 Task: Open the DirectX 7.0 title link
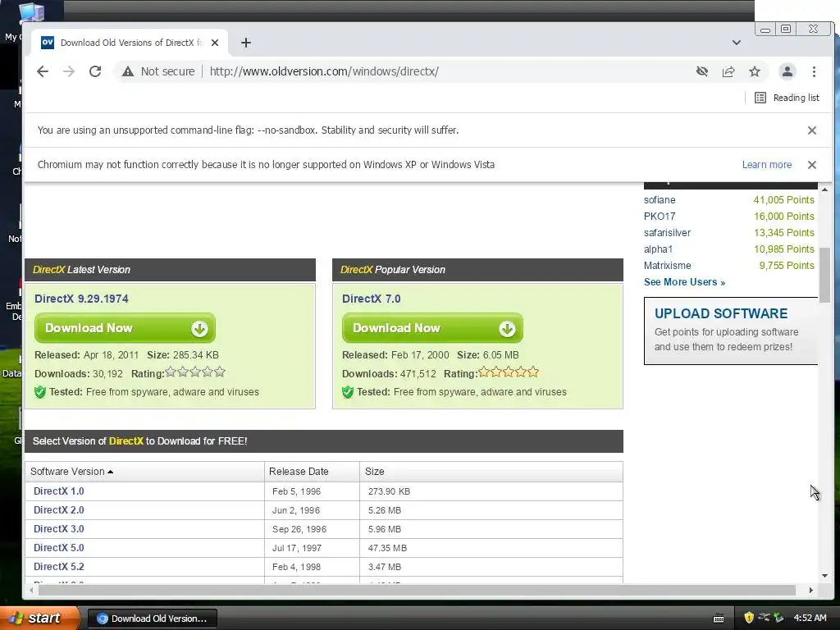click(x=372, y=299)
